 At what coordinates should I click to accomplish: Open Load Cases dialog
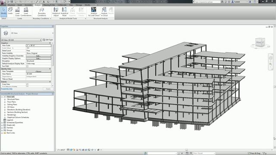(x=17, y=12)
